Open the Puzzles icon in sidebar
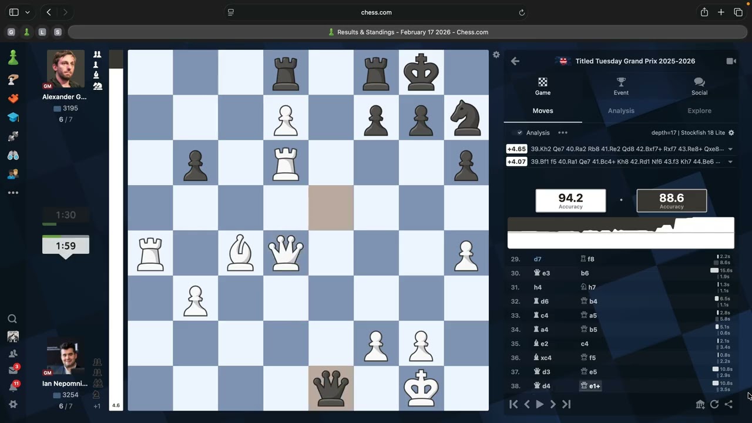The width and height of the screenshot is (752, 423). (x=13, y=98)
